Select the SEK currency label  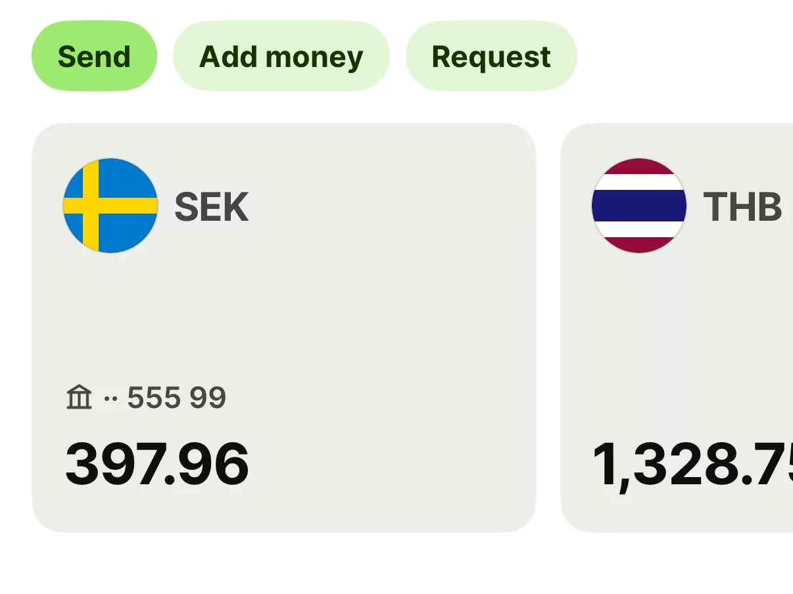(211, 207)
